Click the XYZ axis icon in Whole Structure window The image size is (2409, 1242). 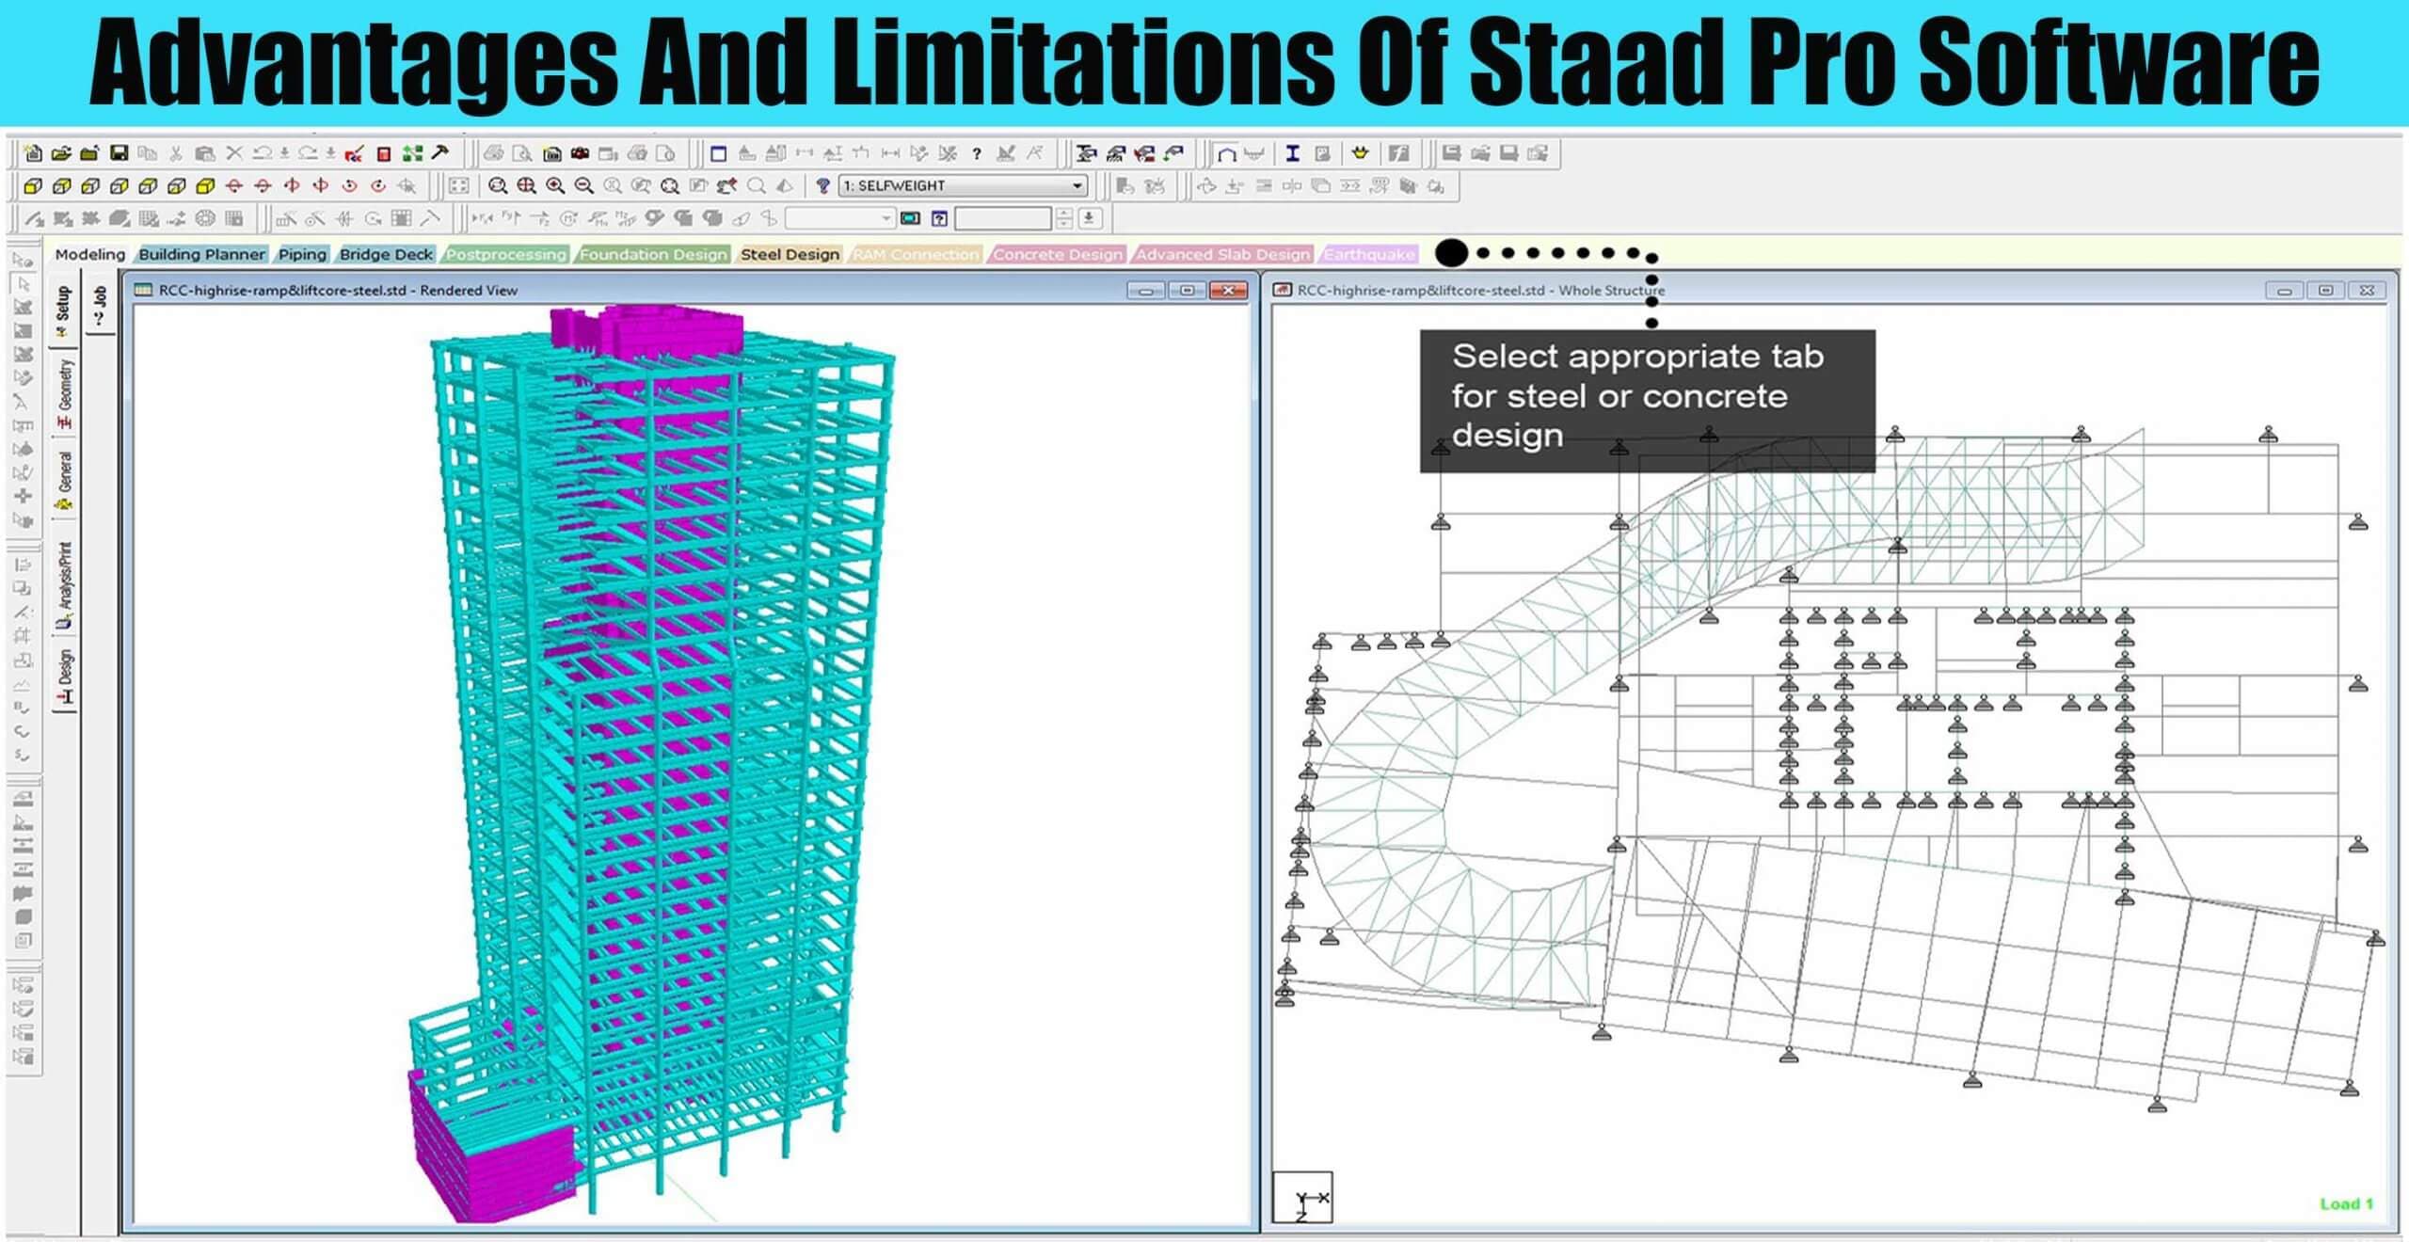pyautogui.click(x=1302, y=1197)
